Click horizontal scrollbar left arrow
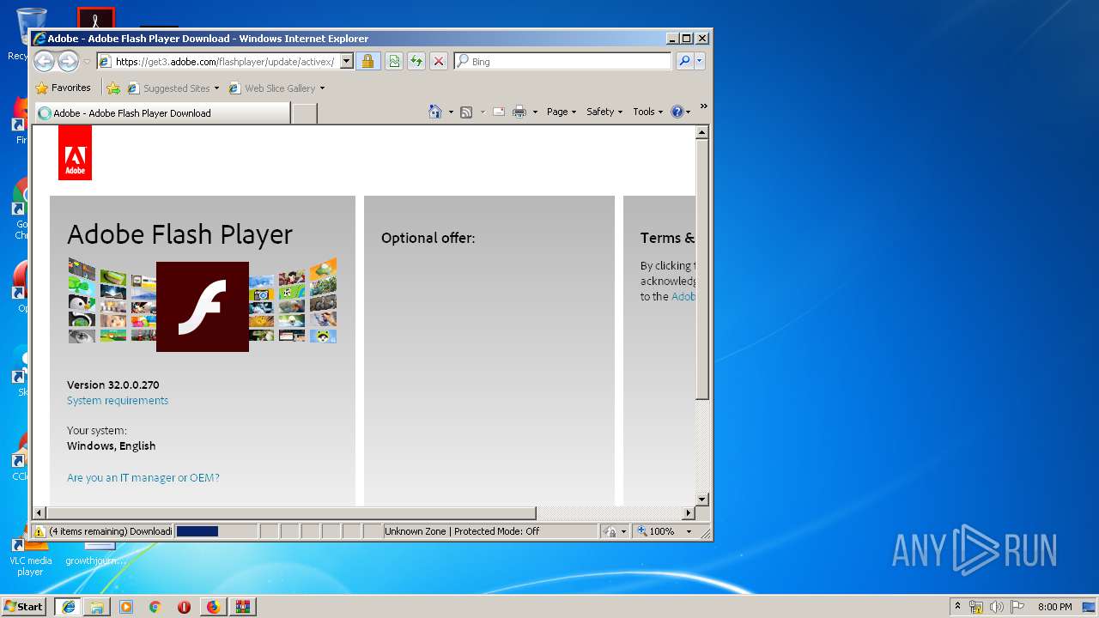The width and height of the screenshot is (1099, 618). pyautogui.click(x=39, y=513)
